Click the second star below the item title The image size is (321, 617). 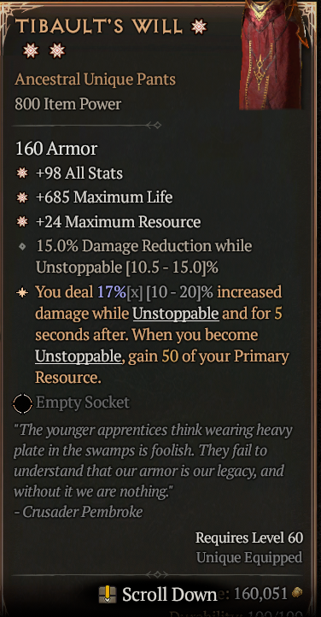pos(57,50)
